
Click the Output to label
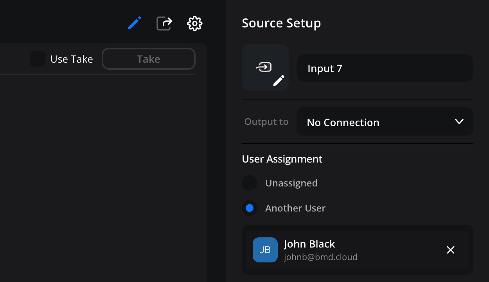click(266, 122)
